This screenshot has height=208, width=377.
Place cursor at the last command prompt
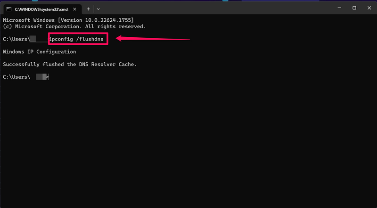pos(49,76)
